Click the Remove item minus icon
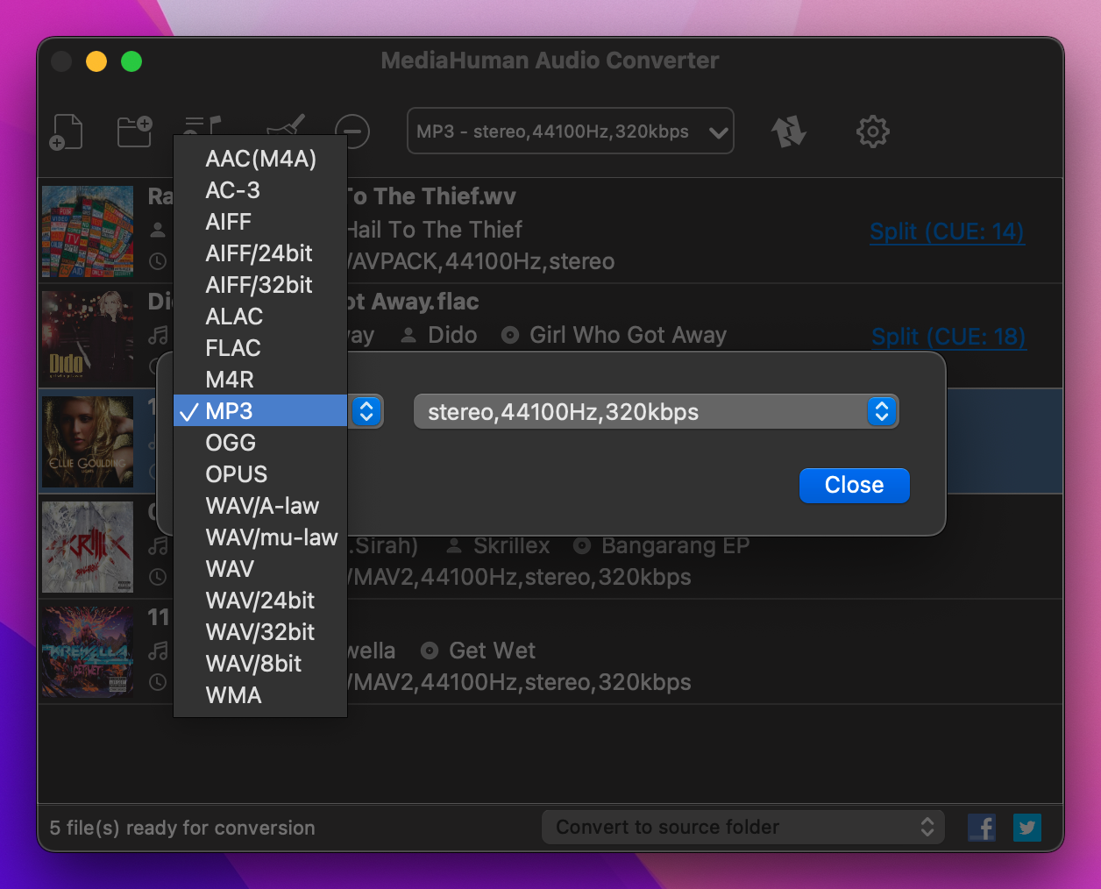Viewport: 1101px width, 889px height. coord(352,132)
